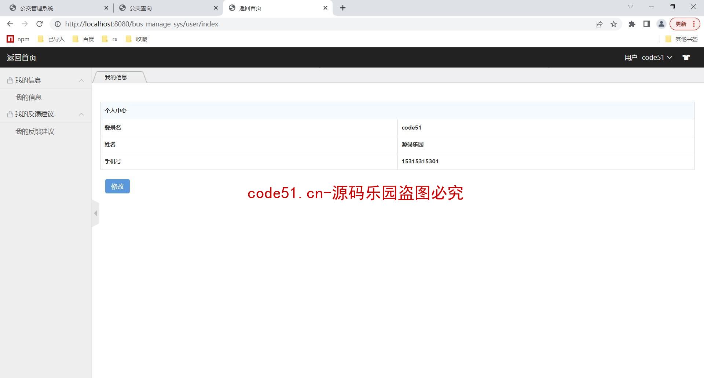This screenshot has width=704, height=378.
Task: Restore down the browser window
Action: pyautogui.click(x=672, y=7)
